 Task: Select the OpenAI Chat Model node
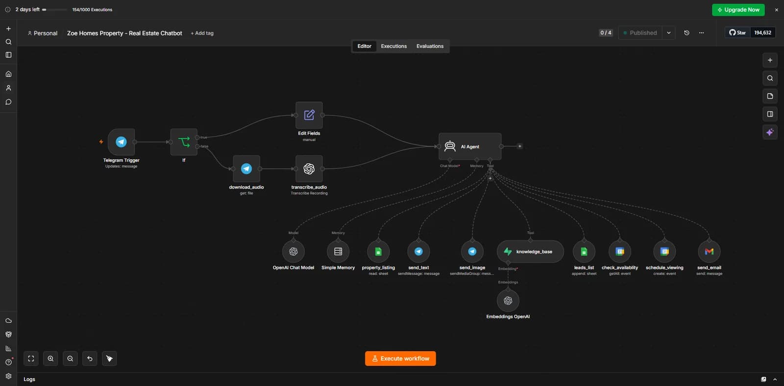(294, 251)
